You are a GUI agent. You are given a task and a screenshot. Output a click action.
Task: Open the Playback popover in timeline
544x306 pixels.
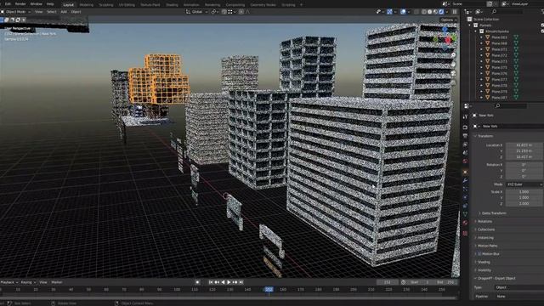point(8,282)
